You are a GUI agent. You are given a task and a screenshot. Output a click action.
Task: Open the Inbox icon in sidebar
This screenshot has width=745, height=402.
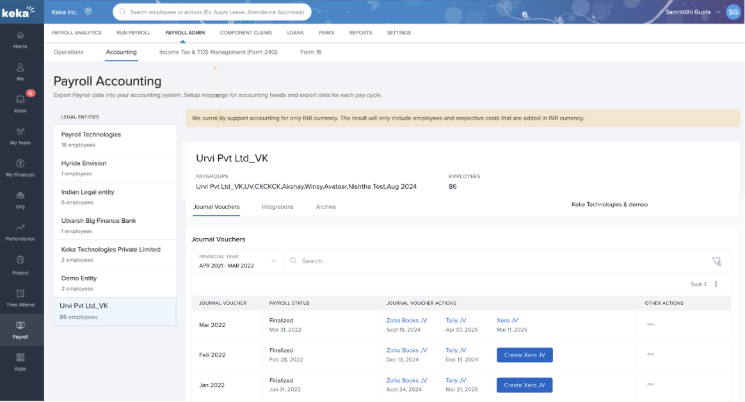point(20,100)
